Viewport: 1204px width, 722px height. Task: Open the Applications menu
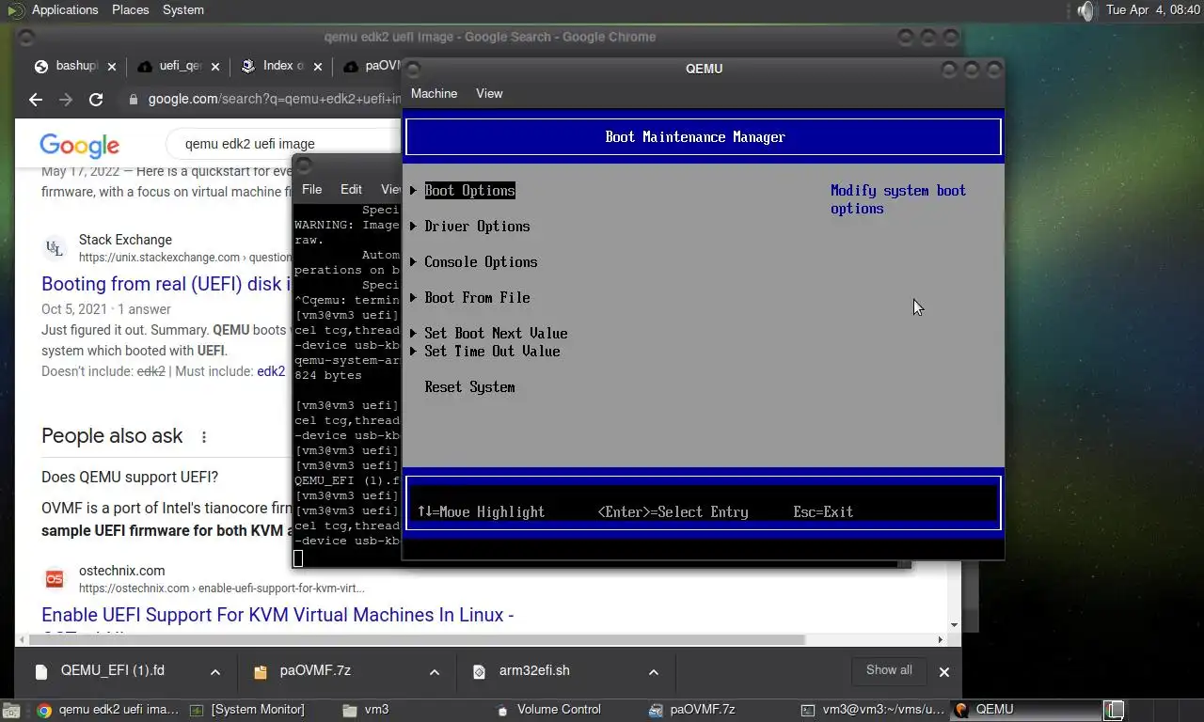pos(64,9)
